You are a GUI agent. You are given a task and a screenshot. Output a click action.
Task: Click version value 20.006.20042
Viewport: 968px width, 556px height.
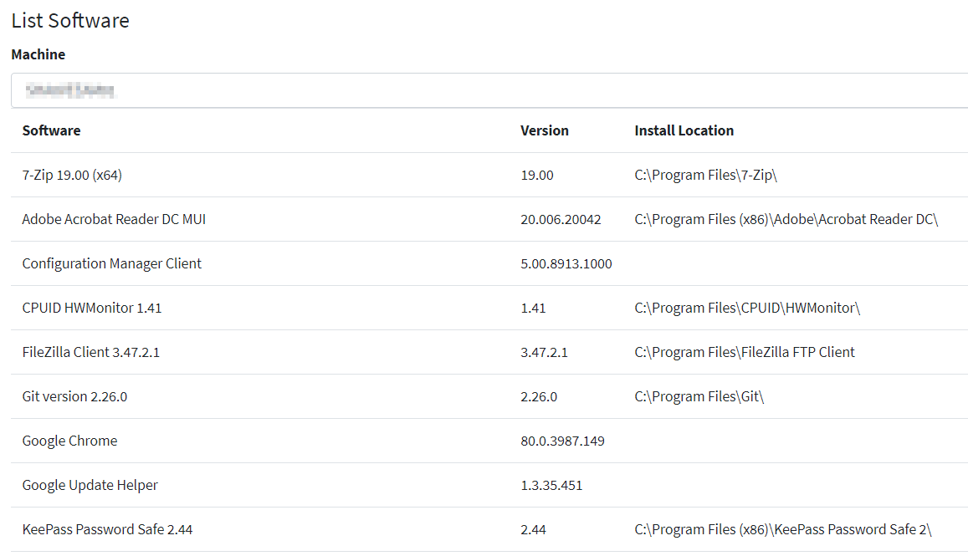(x=561, y=220)
